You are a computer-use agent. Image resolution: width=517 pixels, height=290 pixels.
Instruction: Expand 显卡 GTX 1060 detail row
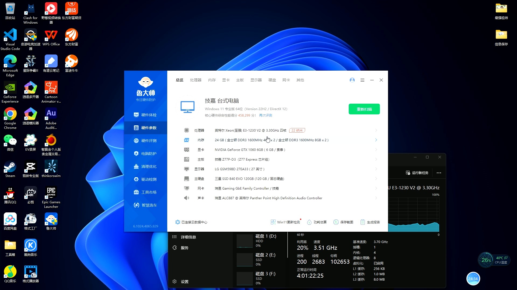[376, 149]
